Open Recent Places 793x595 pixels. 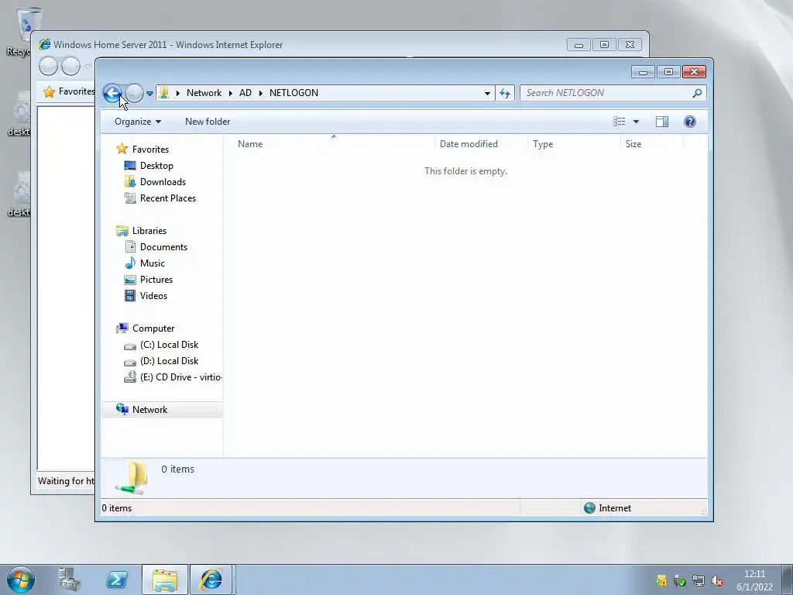click(x=168, y=198)
